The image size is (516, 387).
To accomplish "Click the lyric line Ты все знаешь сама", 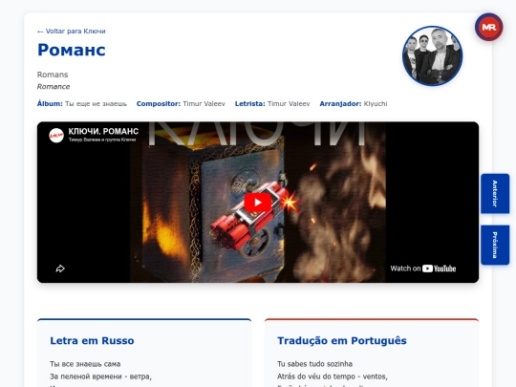I will pos(85,364).
